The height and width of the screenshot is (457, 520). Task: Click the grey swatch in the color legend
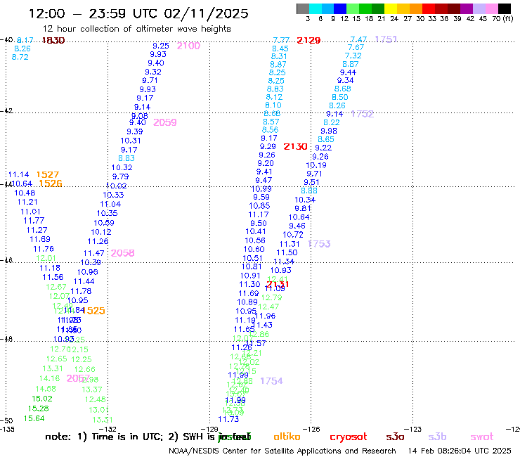(303, 8)
